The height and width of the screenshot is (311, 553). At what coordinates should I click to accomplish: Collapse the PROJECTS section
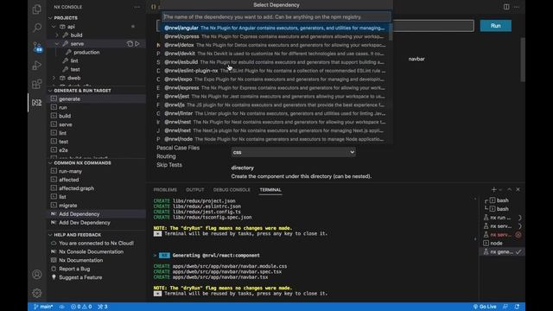[x=50, y=18]
